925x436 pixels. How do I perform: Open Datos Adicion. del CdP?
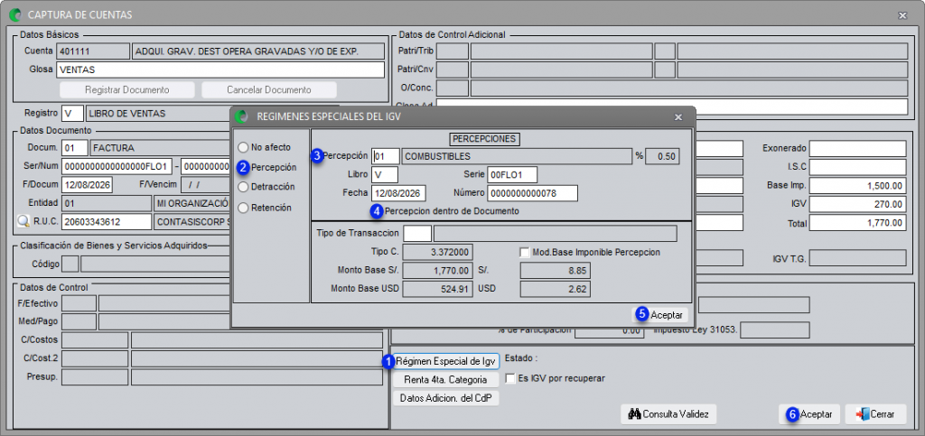[x=446, y=398]
